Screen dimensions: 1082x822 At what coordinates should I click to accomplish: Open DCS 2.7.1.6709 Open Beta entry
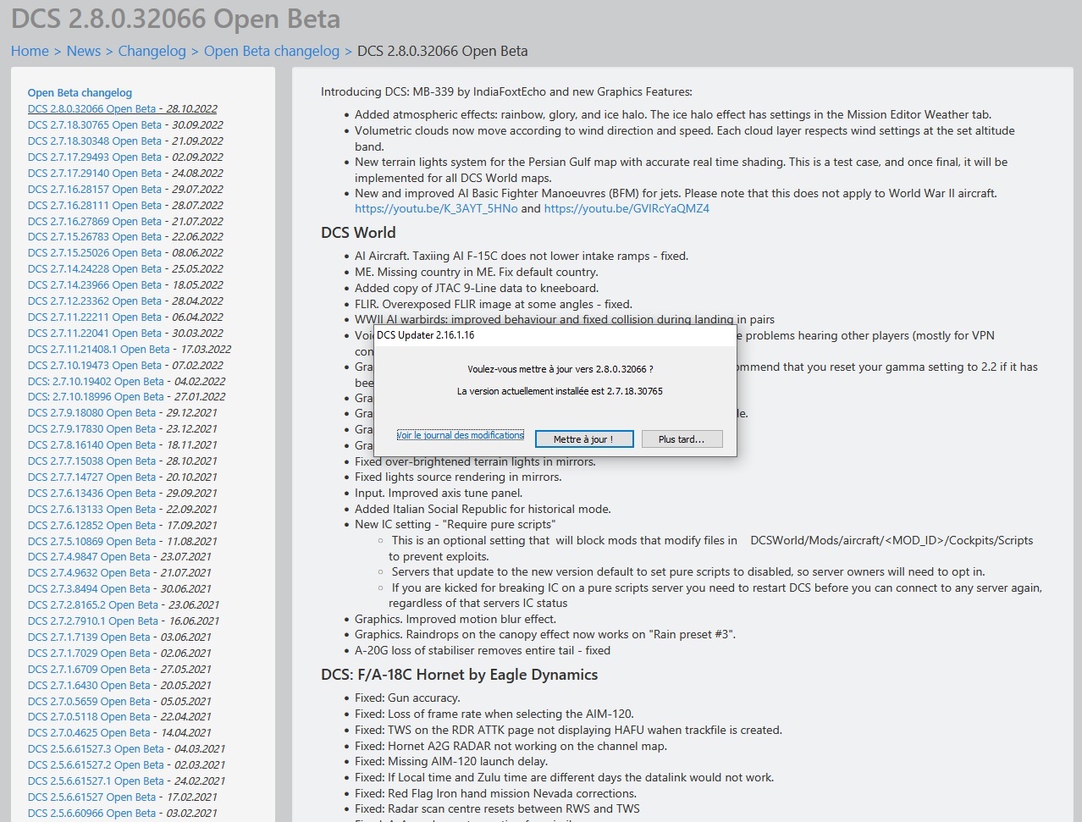click(x=89, y=669)
